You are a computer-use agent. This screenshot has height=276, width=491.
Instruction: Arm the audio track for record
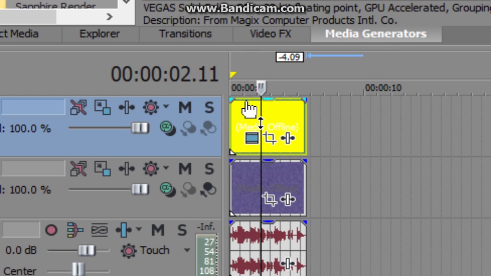click(51, 230)
